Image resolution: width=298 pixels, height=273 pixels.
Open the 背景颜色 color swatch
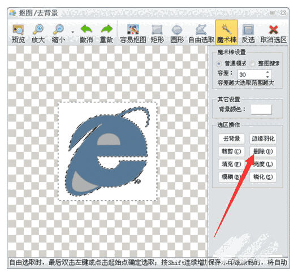(x=261, y=110)
